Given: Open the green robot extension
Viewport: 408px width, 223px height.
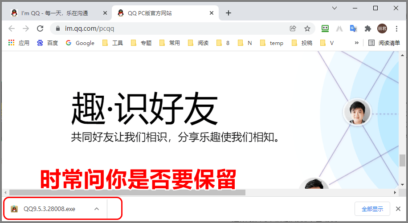Looking at the screenshot, I should [x=325, y=28].
